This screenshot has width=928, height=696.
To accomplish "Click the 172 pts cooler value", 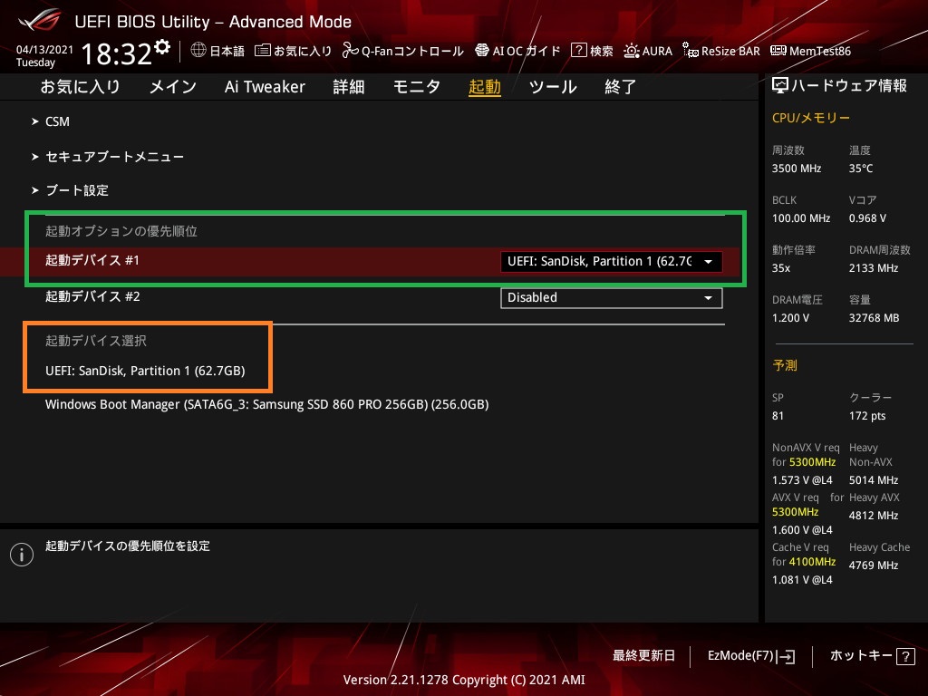I will pos(867,416).
